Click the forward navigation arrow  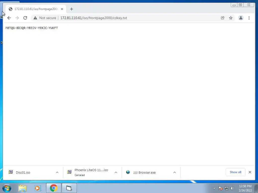click(x=17, y=18)
